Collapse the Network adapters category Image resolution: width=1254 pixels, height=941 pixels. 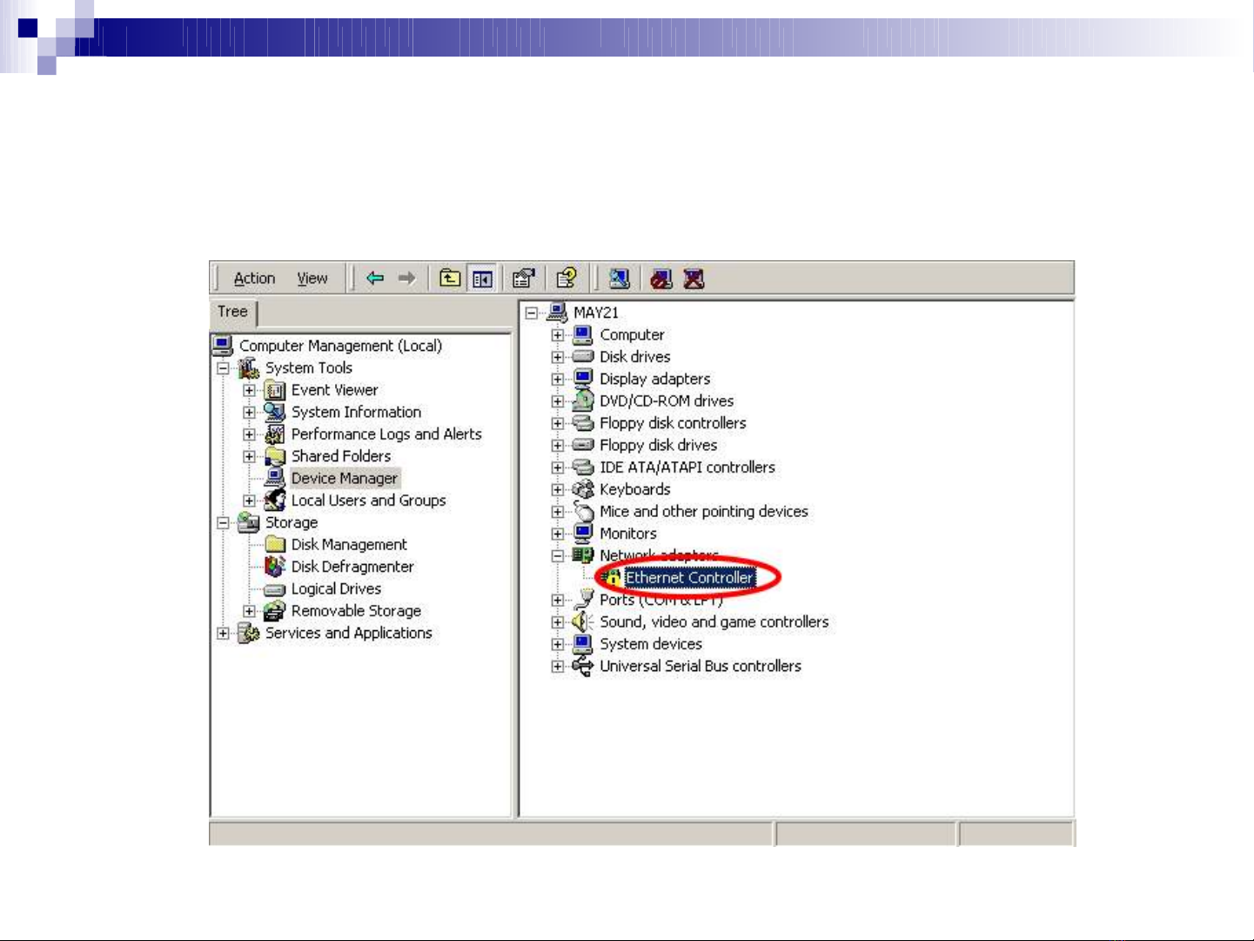point(558,555)
